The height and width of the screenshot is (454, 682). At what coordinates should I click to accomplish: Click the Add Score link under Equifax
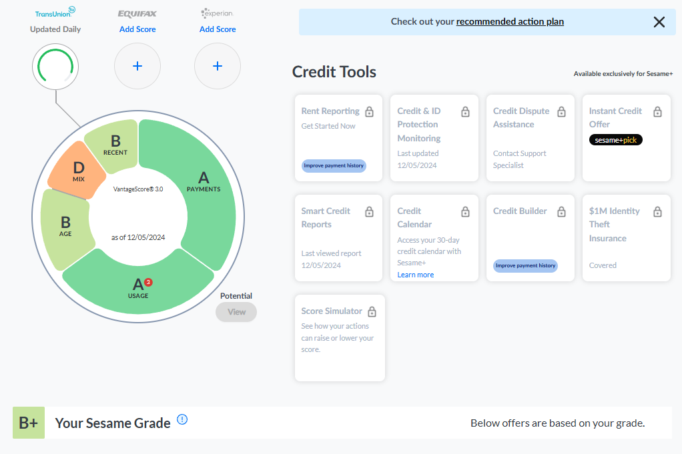[137, 29]
